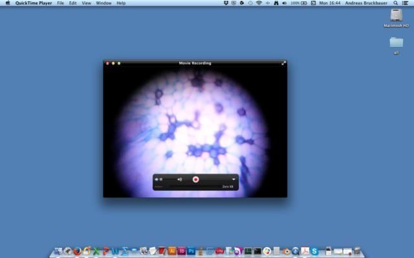Open the recording options dropdown arrow

(x=234, y=179)
